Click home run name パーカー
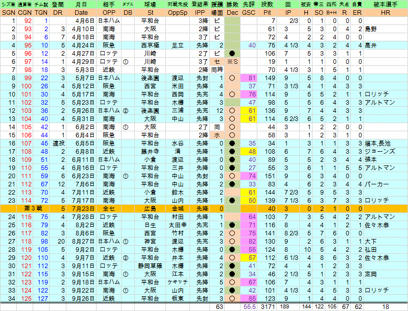The image size is (408, 311). [377, 184]
